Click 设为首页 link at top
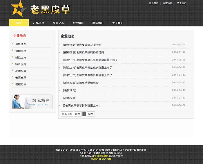The height and width of the screenshot is (164, 203). 153,3
